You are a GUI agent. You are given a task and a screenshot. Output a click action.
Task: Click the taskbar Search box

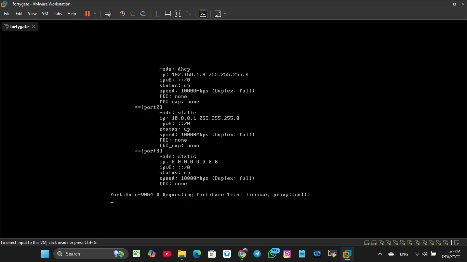91,254
